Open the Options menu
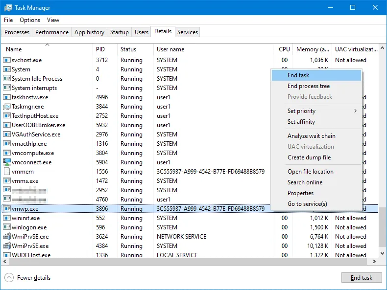The height and width of the screenshot is (290, 387). tap(30, 20)
